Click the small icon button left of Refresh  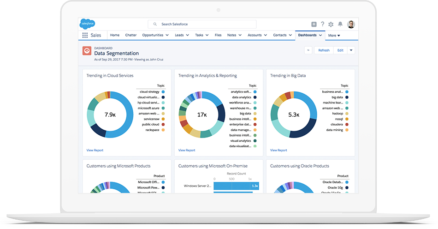[308, 50]
